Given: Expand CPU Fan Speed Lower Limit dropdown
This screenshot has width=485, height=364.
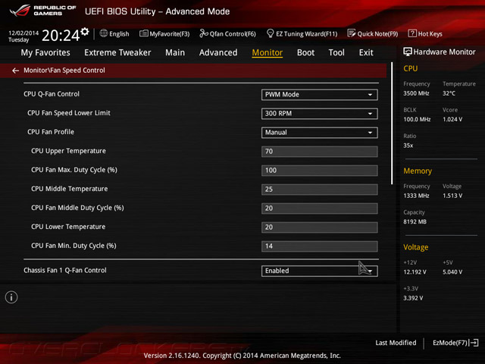Looking at the screenshot, I should coord(320,114).
